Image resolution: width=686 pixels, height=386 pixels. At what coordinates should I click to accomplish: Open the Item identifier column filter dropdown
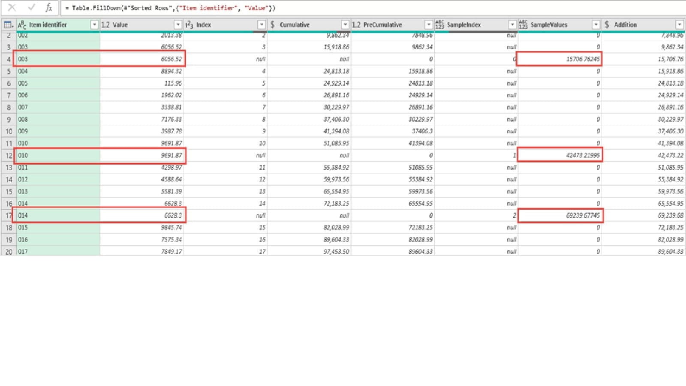(94, 25)
